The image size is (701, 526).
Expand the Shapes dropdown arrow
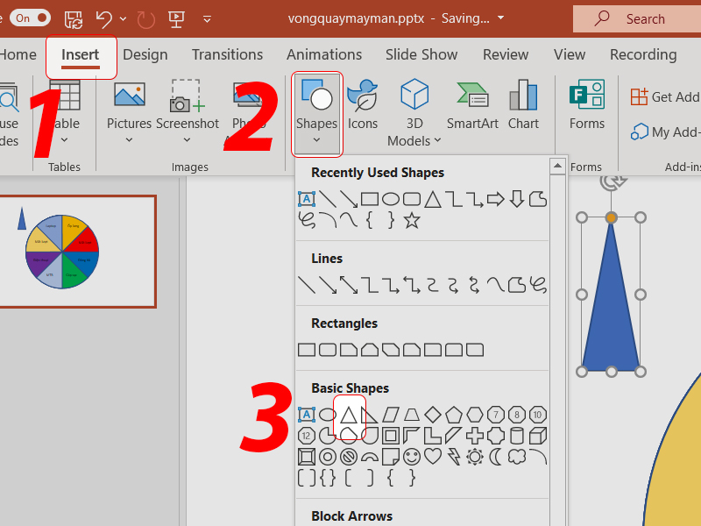316,140
